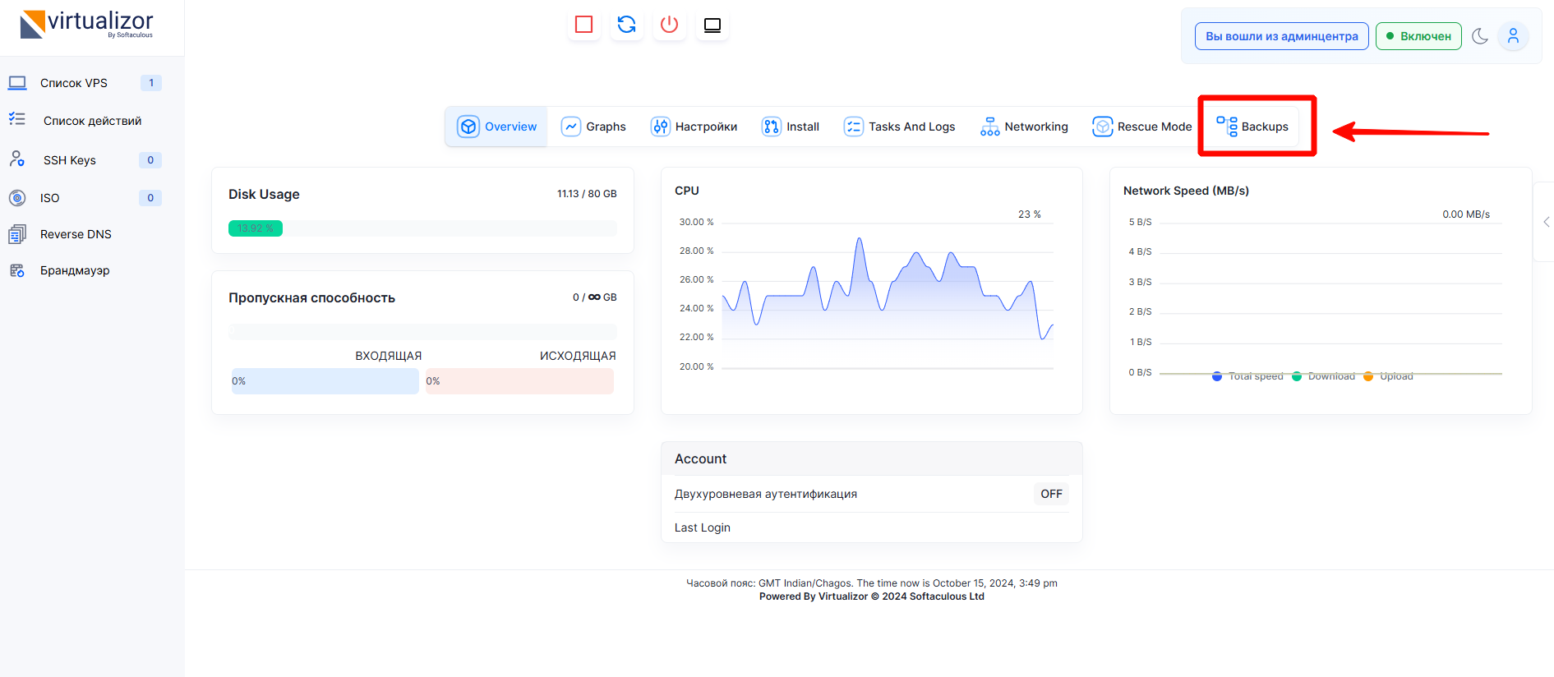Click the Stop VPS square icon

pos(584,25)
